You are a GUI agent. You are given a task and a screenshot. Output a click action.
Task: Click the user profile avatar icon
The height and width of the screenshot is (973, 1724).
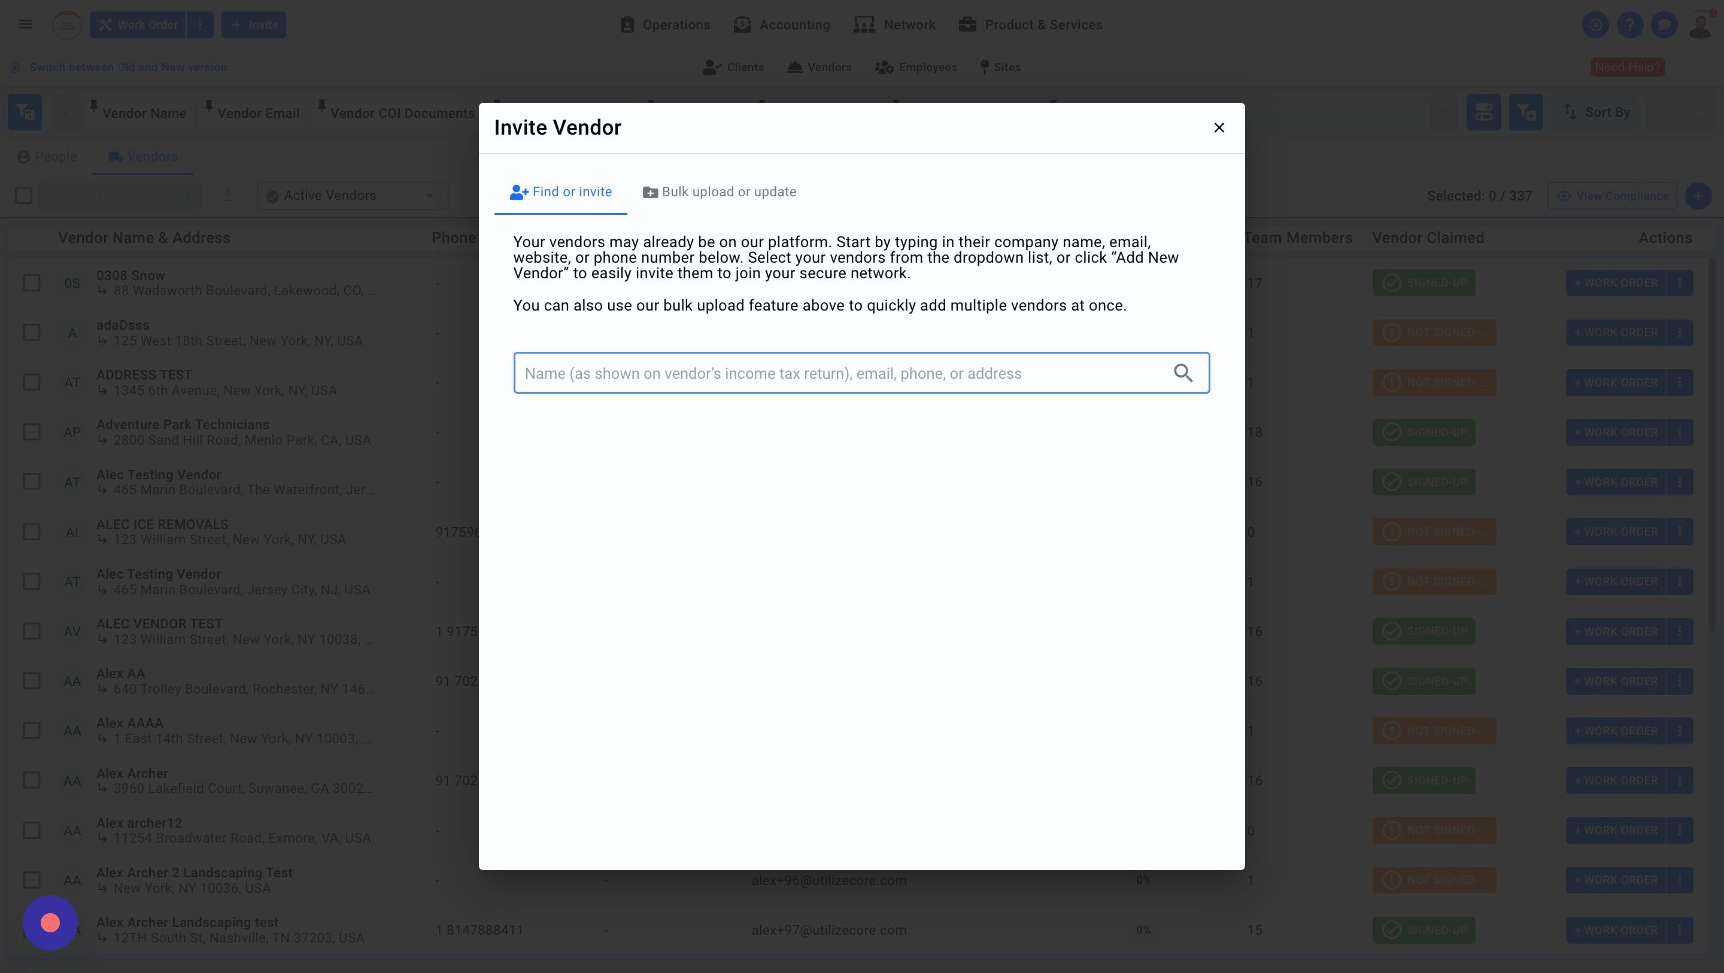click(1700, 25)
